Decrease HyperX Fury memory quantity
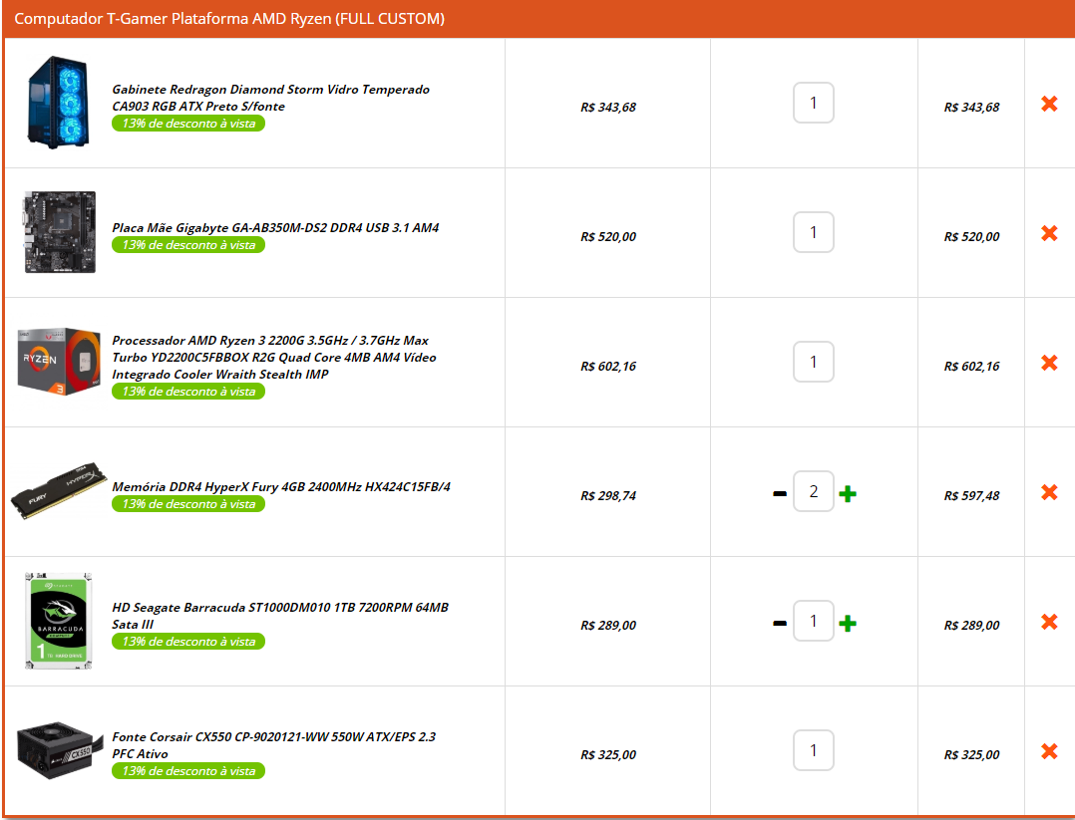Viewport: 1075px width, 820px height. pyautogui.click(x=780, y=493)
